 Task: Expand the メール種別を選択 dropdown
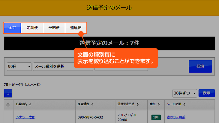coord(54,66)
